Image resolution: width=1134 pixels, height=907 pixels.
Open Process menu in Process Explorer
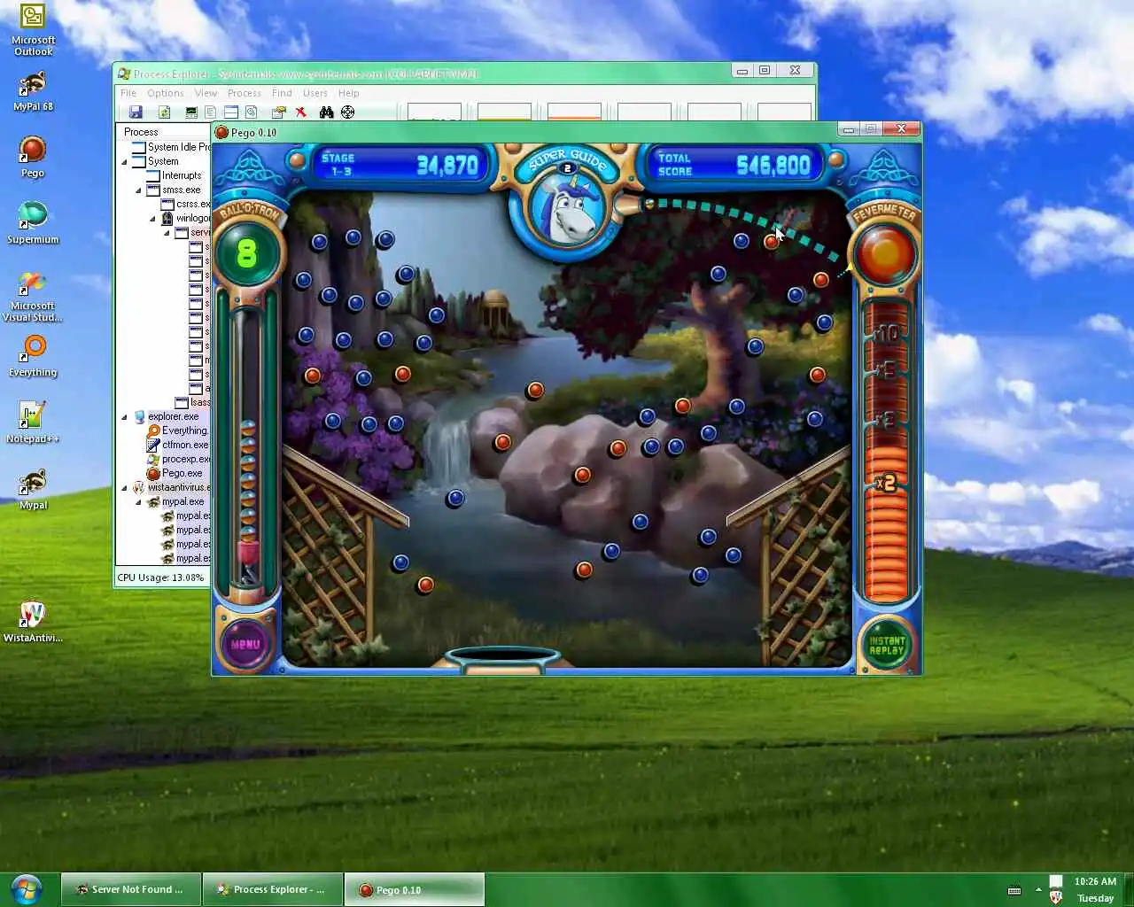click(x=245, y=93)
